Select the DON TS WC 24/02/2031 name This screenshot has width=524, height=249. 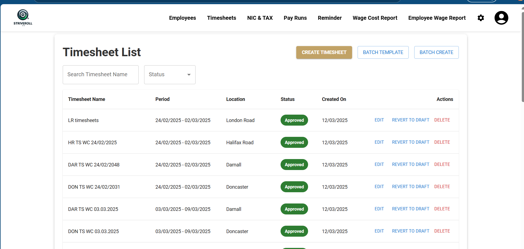[x=94, y=187]
